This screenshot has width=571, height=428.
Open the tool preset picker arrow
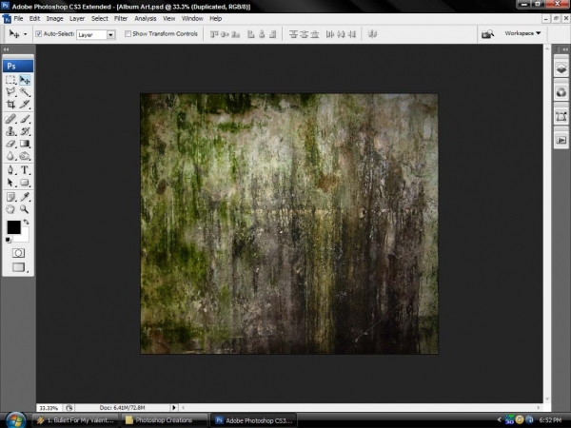(25, 34)
